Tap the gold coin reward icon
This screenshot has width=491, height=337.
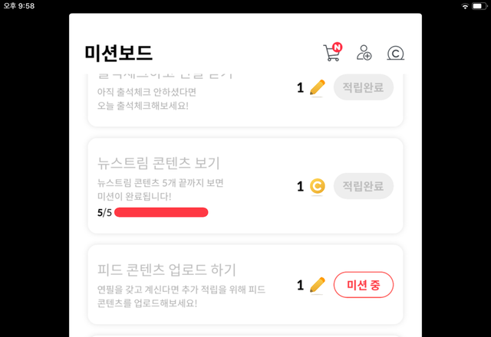click(317, 186)
